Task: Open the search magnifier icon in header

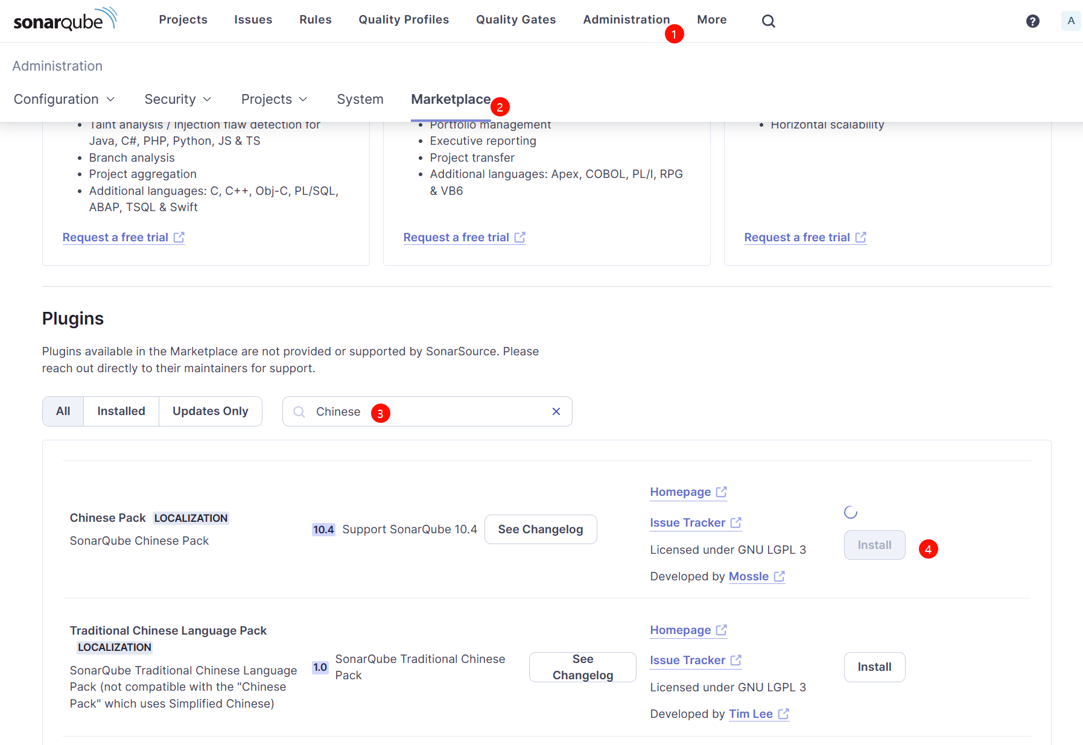Action: click(768, 21)
